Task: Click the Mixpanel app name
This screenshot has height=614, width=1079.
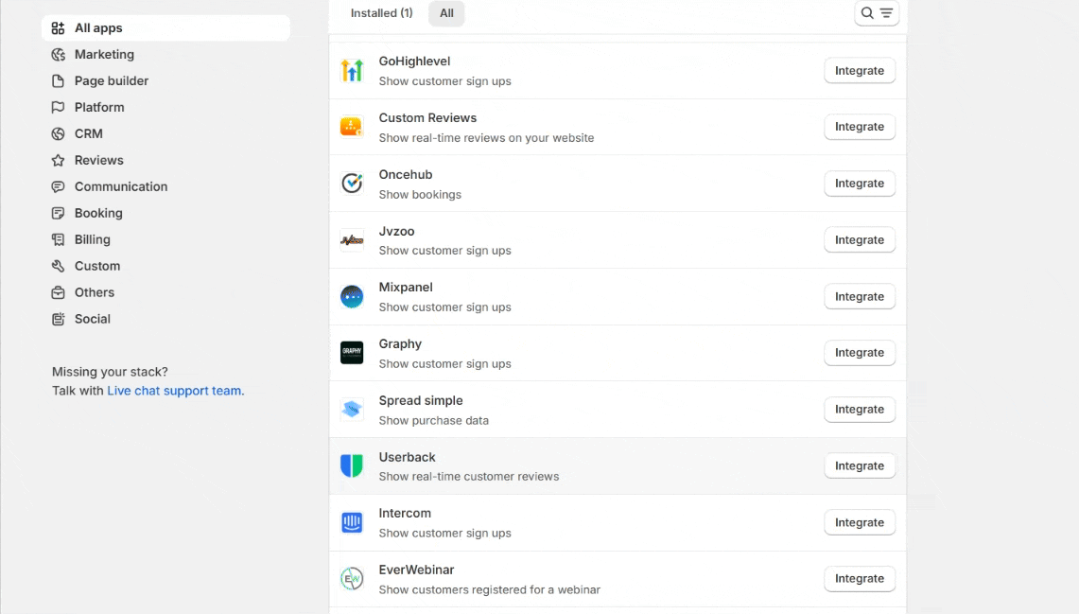Action: click(x=406, y=287)
